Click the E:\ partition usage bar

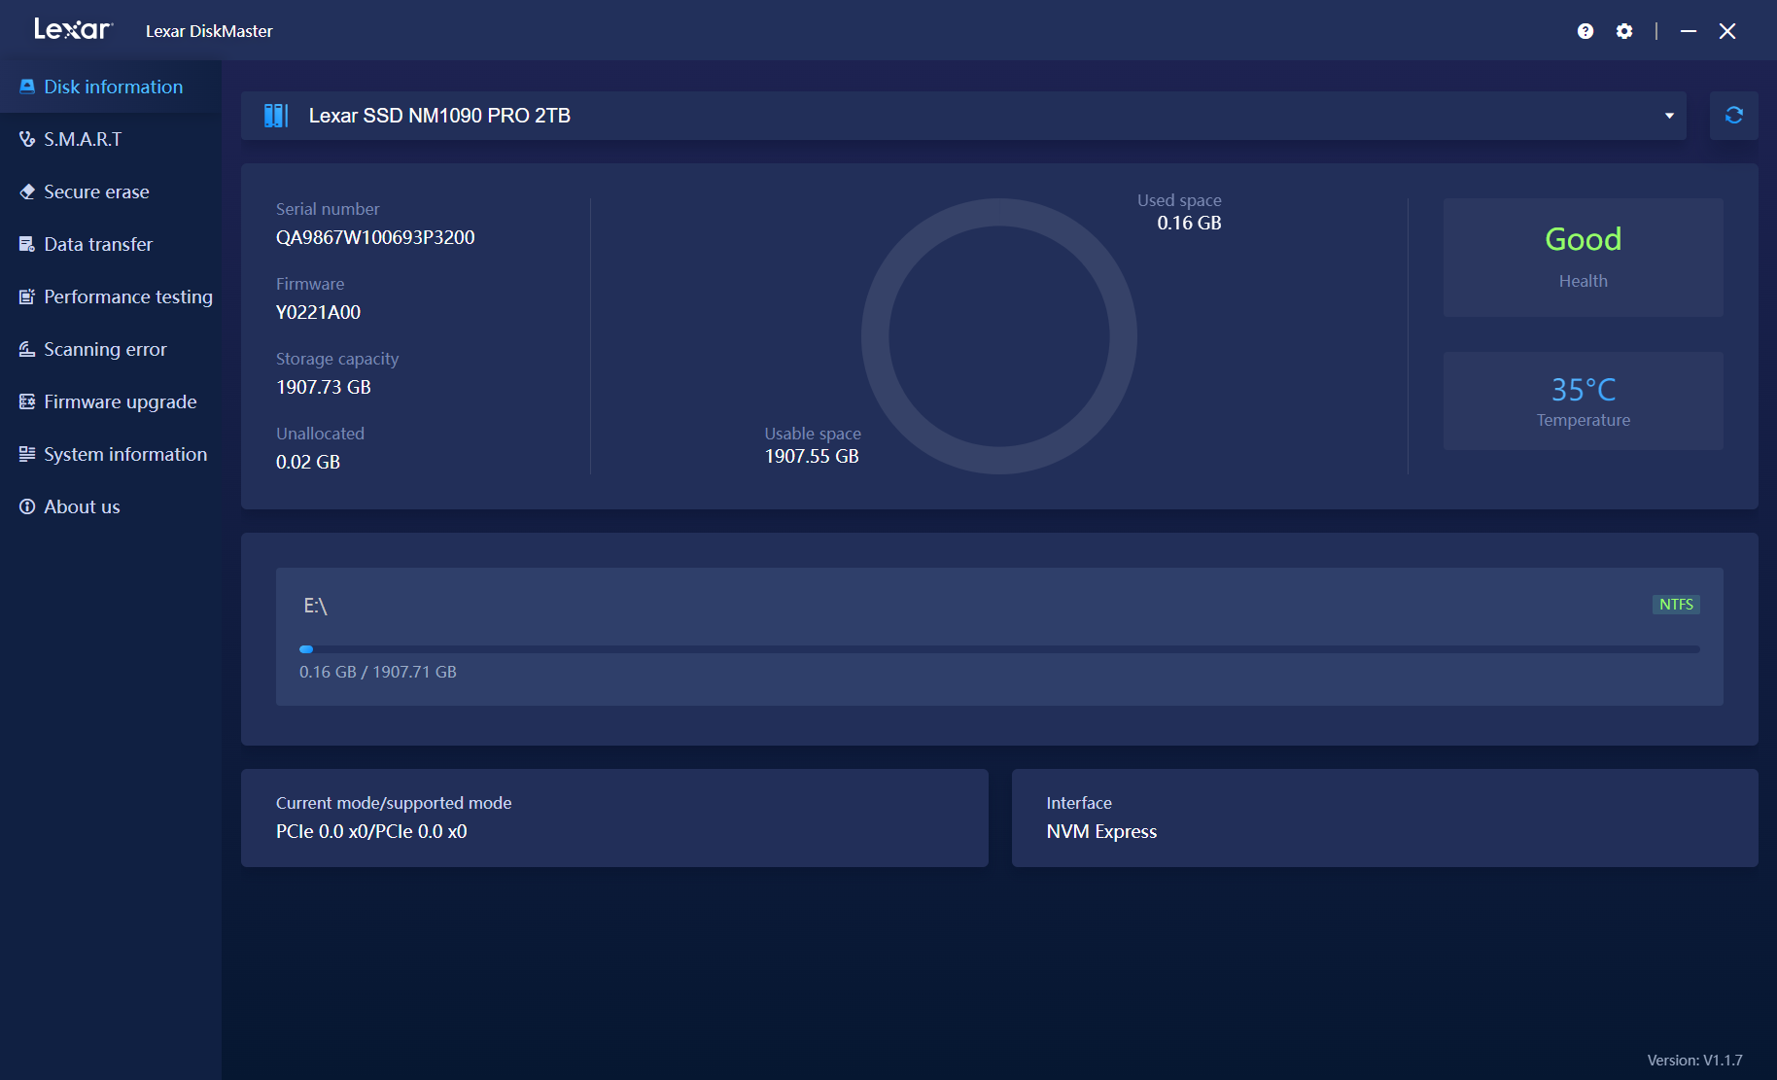pos(999,648)
